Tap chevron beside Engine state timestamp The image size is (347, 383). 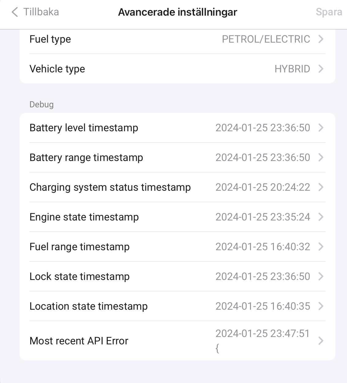point(321,217)
